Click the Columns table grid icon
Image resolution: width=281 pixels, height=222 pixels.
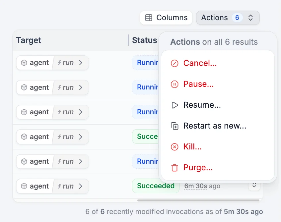tap(149, 18)
